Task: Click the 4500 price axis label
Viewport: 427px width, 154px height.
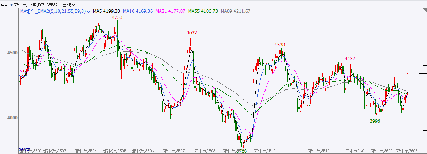Action: click(x=13, y=53)
